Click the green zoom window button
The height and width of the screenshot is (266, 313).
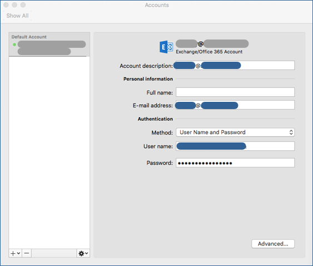pos(23,5)
